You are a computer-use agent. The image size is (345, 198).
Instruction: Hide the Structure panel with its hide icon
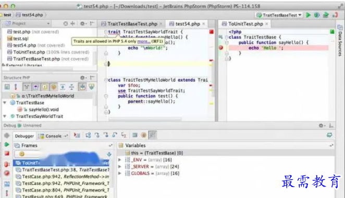click(92, 77)
